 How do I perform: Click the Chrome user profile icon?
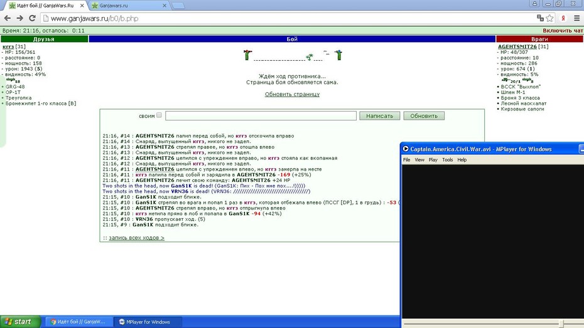[x=534, y=4]
